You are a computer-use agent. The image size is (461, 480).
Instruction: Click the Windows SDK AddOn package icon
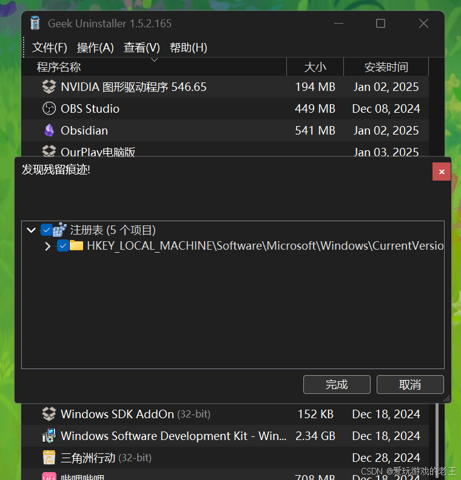click(x=49, y=414)
